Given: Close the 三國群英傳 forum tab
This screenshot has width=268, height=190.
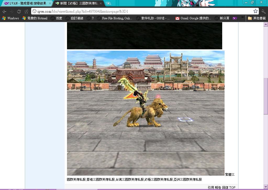Looking at the screenshot, I should pyautogui.click(x=101, y=3).
